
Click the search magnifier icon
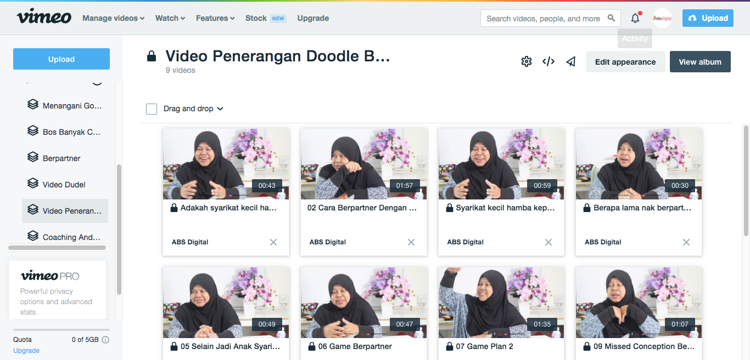coord(612,18)
